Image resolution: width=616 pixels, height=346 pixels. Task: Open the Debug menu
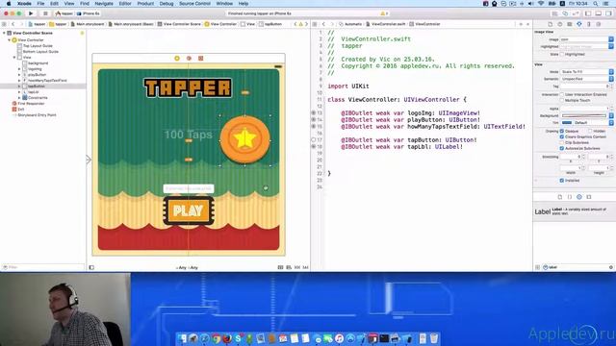167,4
